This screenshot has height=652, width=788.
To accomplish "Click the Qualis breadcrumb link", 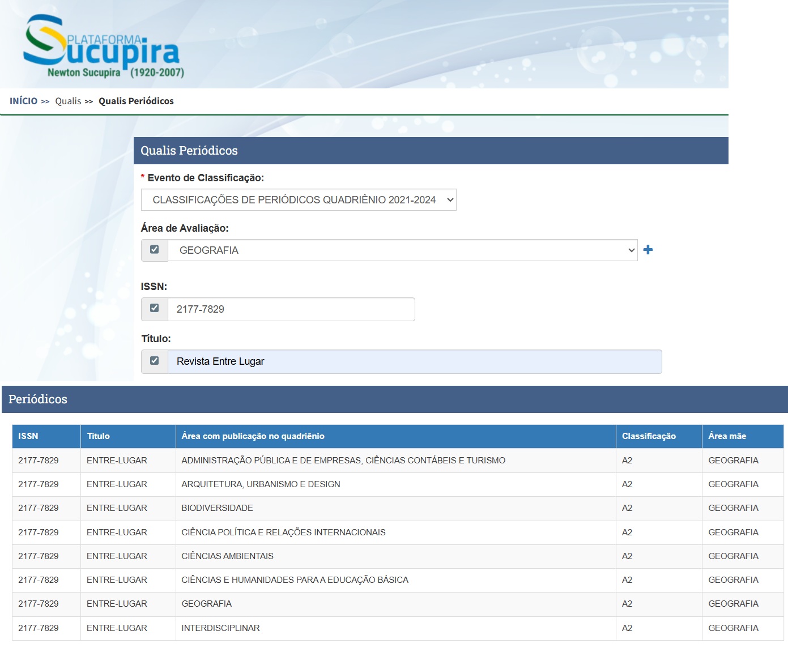I will pos(68,101).
